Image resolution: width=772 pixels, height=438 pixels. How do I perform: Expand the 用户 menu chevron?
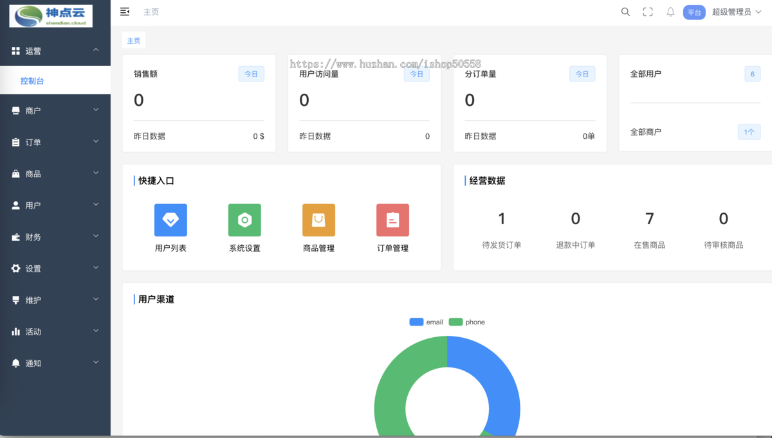click(x=96, y=204)
